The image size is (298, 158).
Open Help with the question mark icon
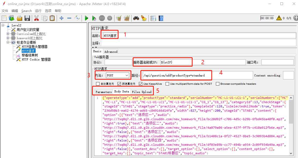tap(161, 18)
